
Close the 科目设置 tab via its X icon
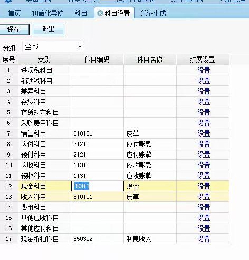click(x=100, y=13)
